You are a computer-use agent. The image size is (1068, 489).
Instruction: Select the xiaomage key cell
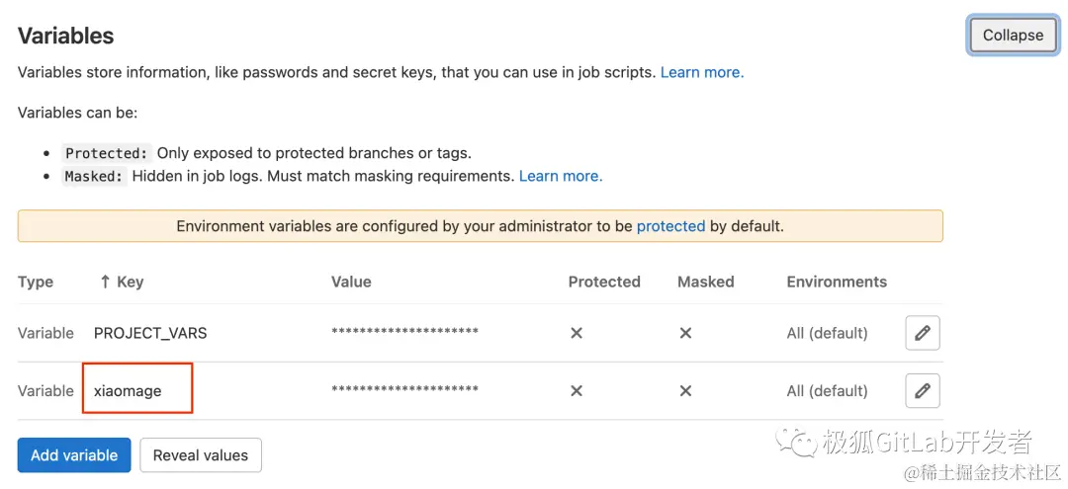point(128,391)
